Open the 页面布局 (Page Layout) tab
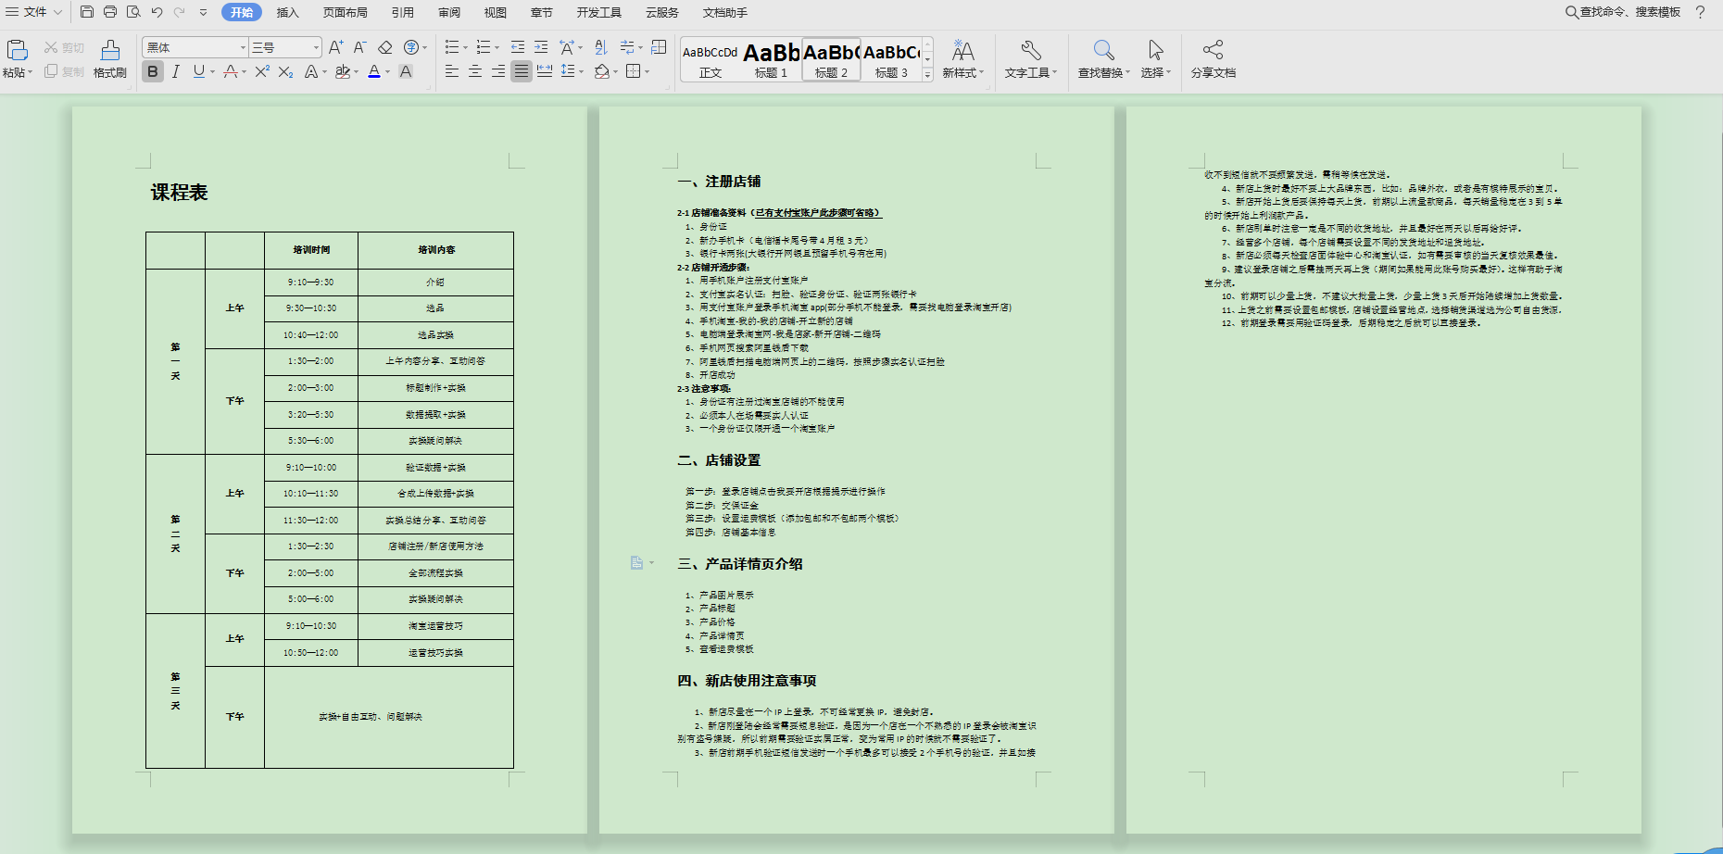Viewport: 1723px width, 854px height. [345, 12]
